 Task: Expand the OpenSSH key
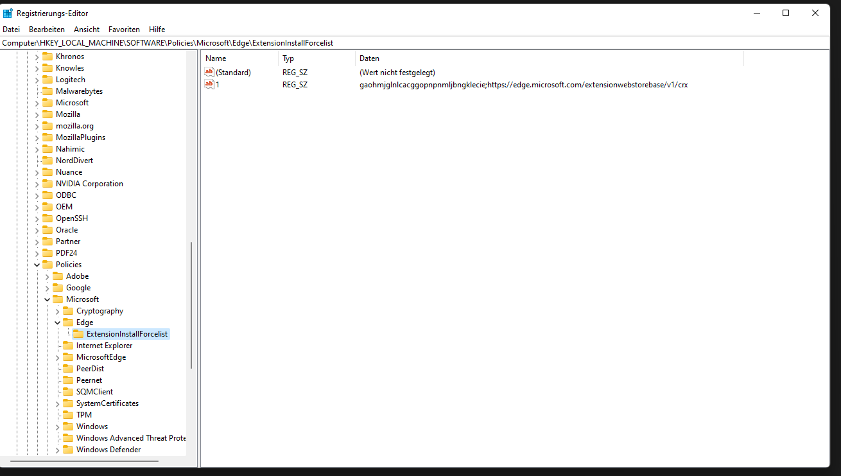pos(37,218)
